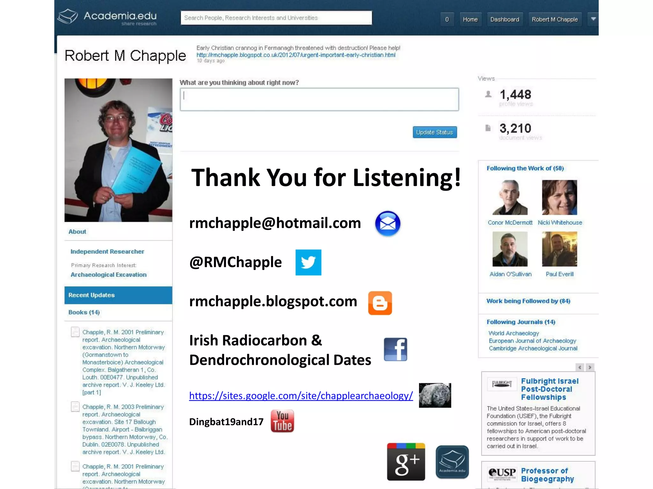The image size is (653, 489).
Task: Open Following Journals (14)
Action: click(521, 322)
